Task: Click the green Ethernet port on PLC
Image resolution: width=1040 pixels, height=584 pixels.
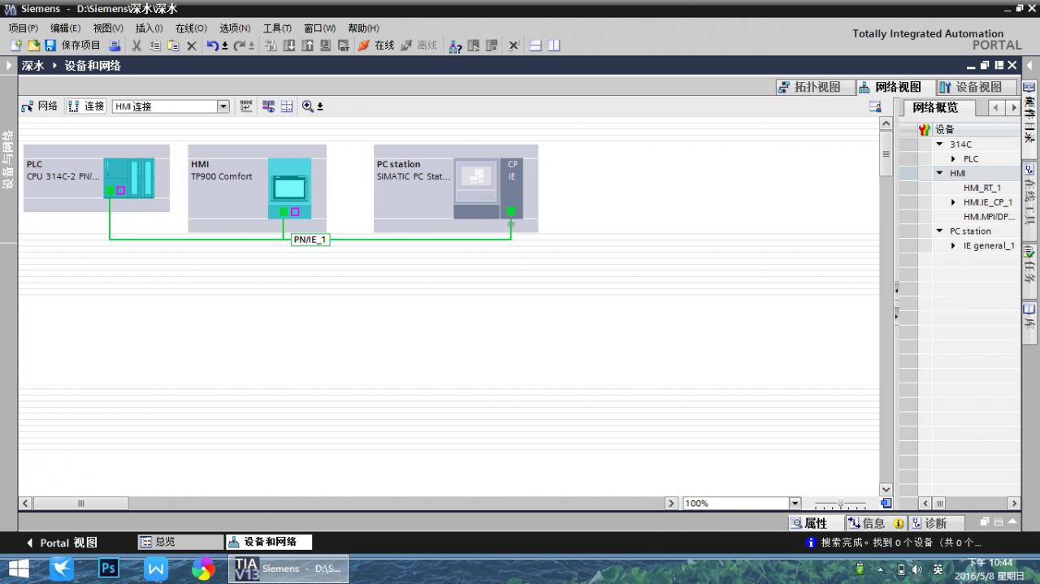Action: coord(110,191)
